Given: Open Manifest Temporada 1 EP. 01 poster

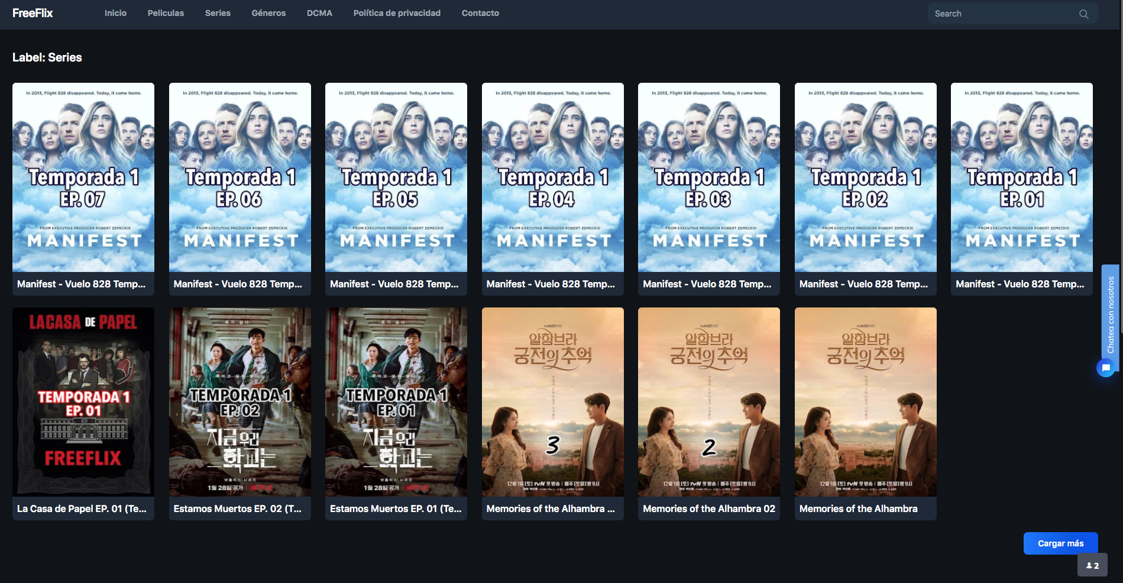Looking at the screenshot, I should point(1022,177).
